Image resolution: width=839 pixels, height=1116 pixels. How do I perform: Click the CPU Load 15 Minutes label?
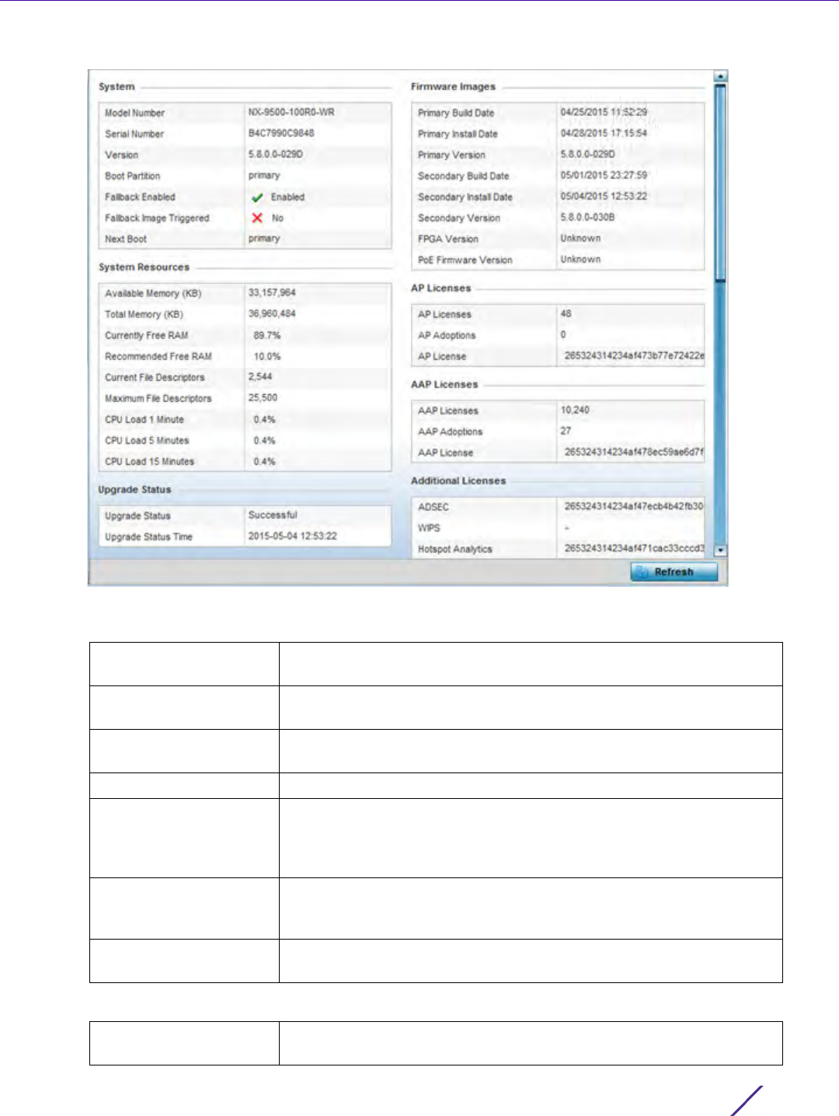(x=150, y=462)
